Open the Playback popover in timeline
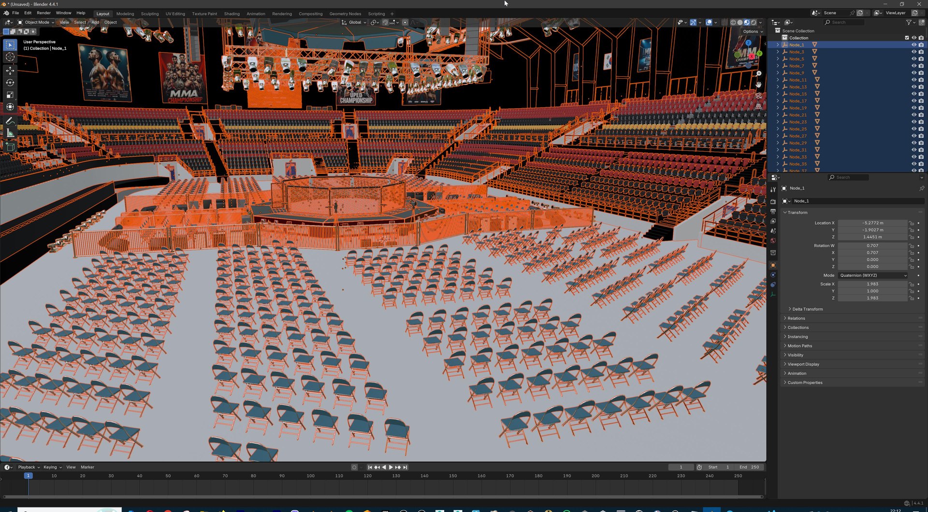 pos(29,467)
